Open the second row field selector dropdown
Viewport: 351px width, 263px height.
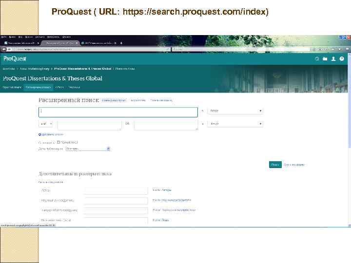[x=235, y=124]
